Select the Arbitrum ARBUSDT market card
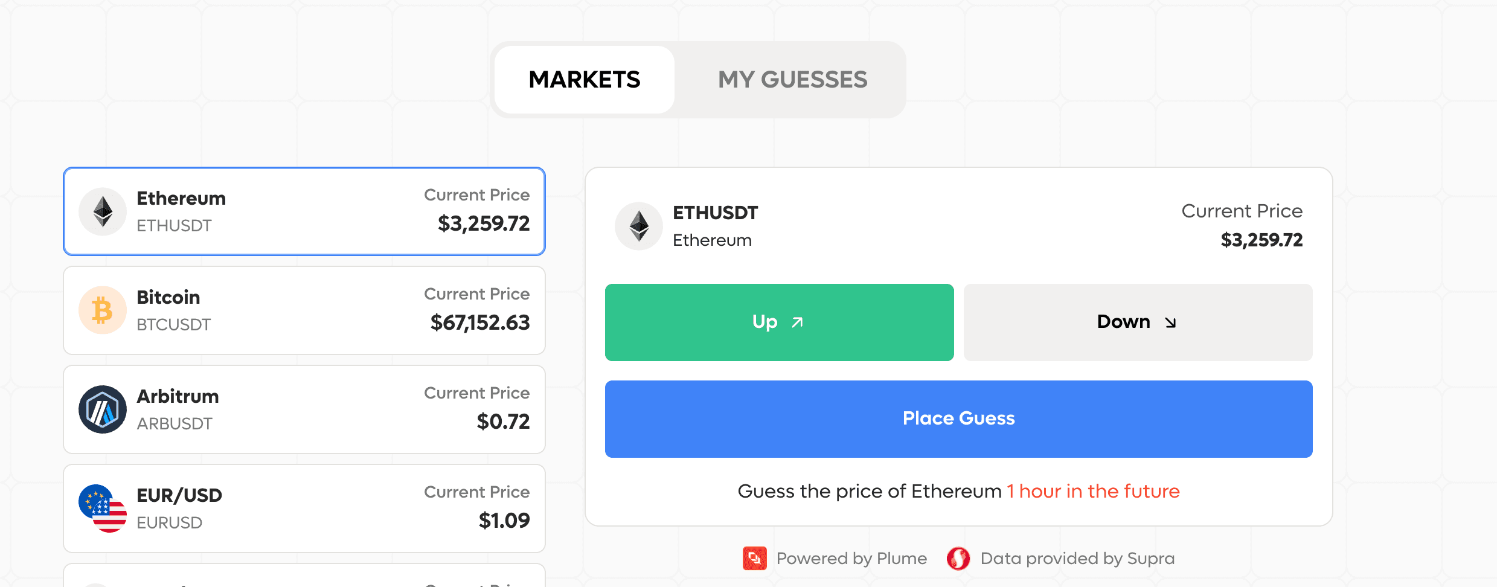Image resolution: width=1497 pixels, height=587 pixels. click(x=304, y=409)
